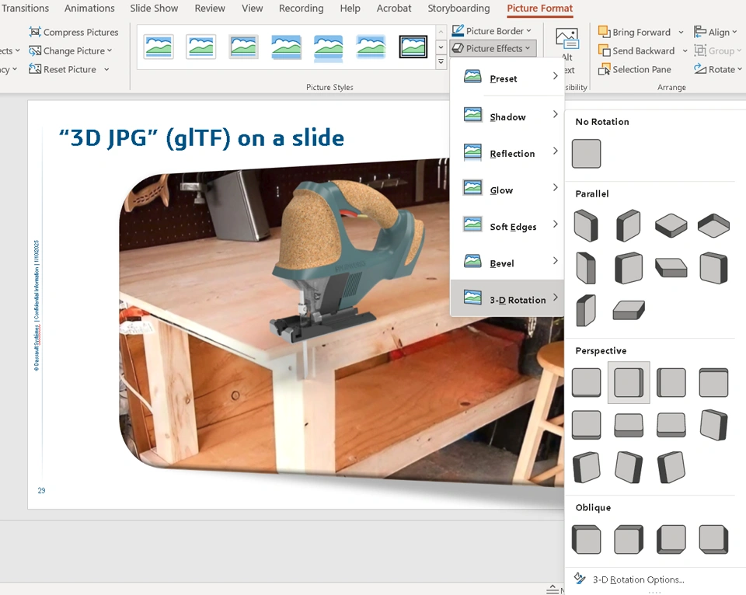746x595 pixels.
Task: Select fourth preset in second Parallel row
Action: (x=713, y=268)
